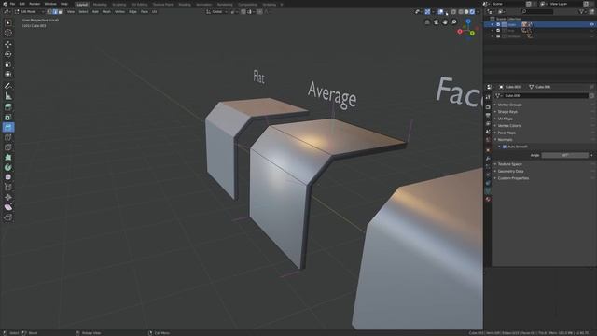Viewport: 597px width, 336px height.
Task: Click the mesh data name field
Action: tap(545, 96)
